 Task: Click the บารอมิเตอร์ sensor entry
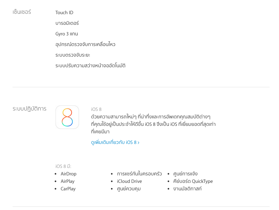point(67,23)
